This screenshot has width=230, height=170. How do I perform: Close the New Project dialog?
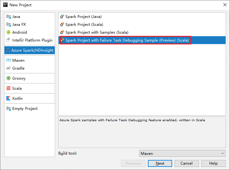click(x=225, y=5)
